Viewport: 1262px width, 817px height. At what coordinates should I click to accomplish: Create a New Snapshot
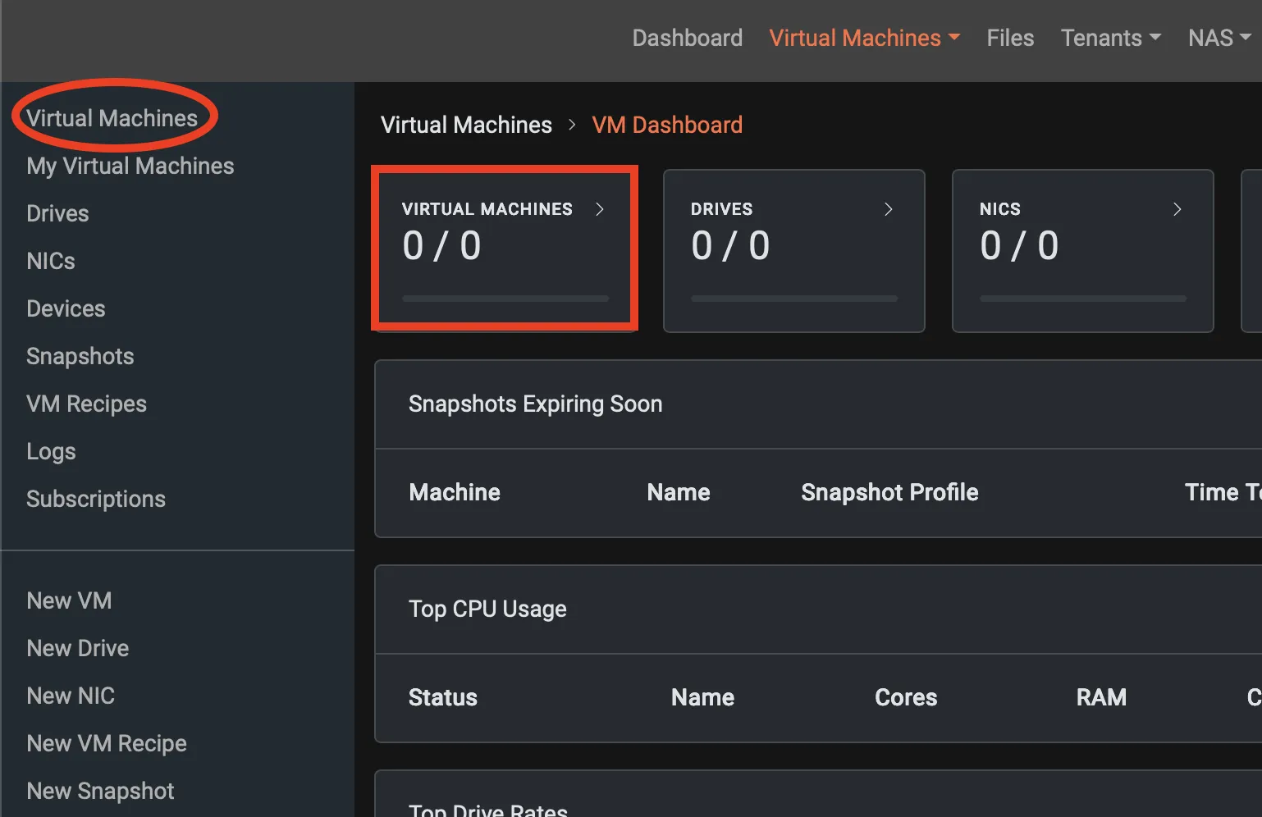pos(100,790)
